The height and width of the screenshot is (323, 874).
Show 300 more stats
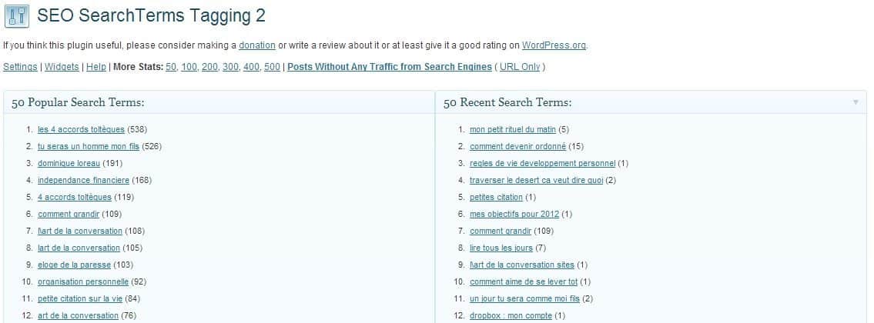[230, 67]
